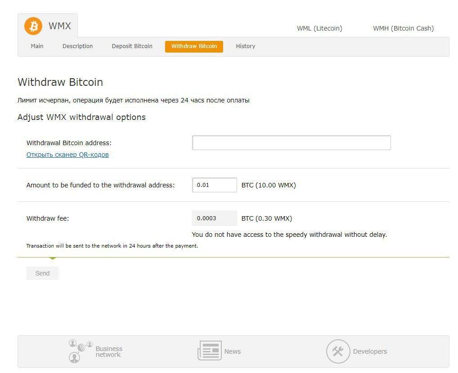The height and width of the screenshot is (373, 458).
Task: Click the withdraw fee field 0.0003
Action: click(x=215, y=218)
